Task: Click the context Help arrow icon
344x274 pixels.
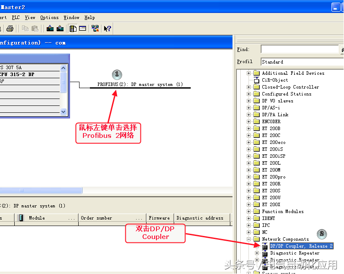Action: (x=108, y=29)
